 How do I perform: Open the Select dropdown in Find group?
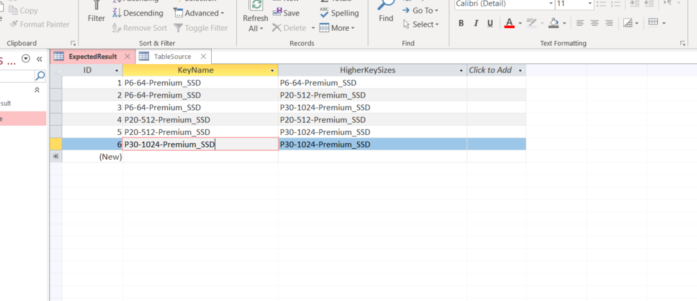[421, 24]
